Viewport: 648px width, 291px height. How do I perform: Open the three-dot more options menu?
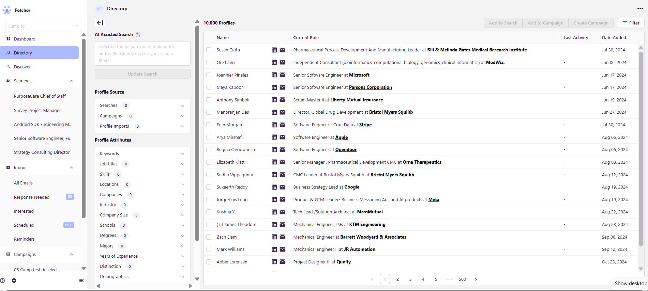pos(640,9)
